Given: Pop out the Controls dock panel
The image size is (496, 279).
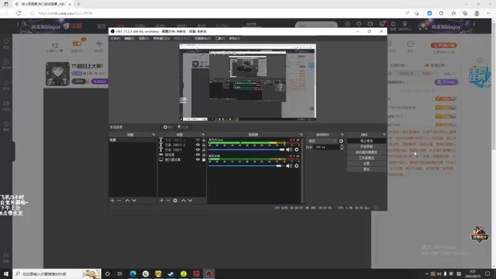Looking at the screenshot, I should 384,135.
